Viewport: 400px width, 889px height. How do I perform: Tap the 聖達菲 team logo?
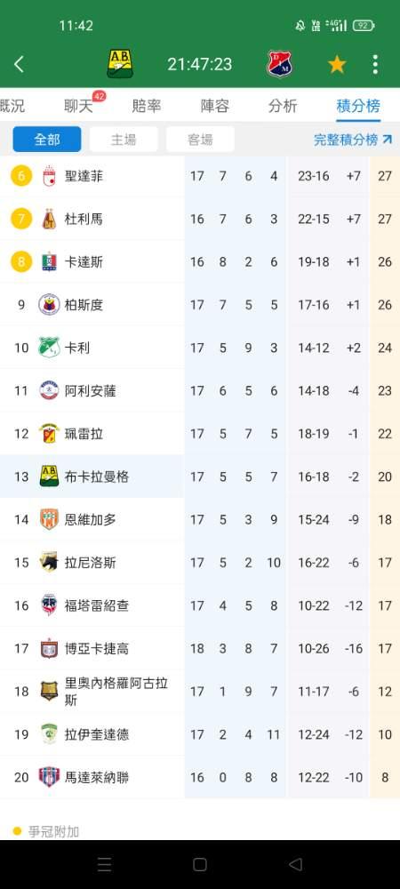click(49, 176)
